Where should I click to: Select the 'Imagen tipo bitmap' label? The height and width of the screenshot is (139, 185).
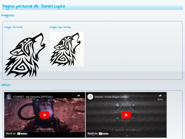[60, 27]
